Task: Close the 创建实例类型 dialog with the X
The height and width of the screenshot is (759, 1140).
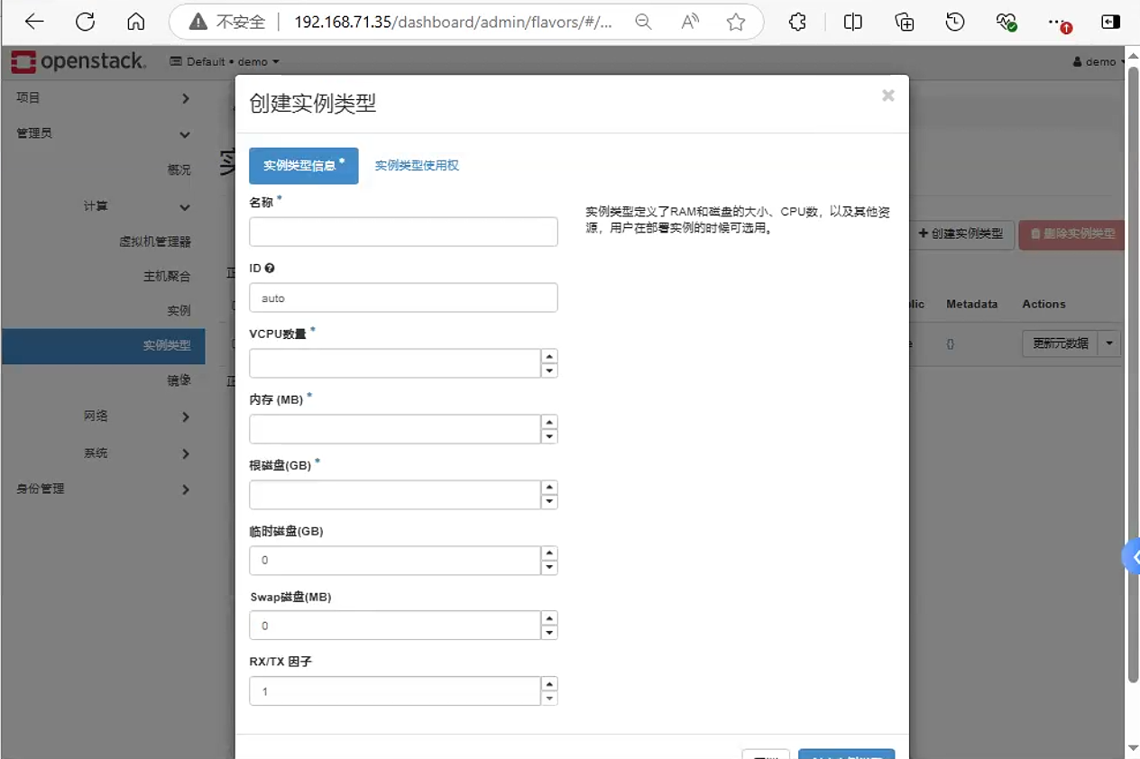Action: [x=888, y=96]
